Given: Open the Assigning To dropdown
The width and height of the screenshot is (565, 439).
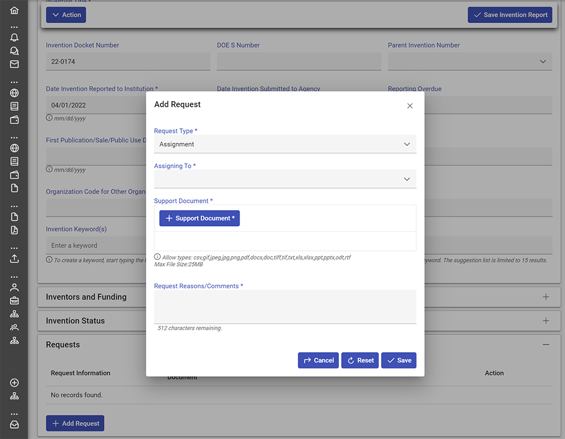Looking at the screenshot, I should 285,179.
